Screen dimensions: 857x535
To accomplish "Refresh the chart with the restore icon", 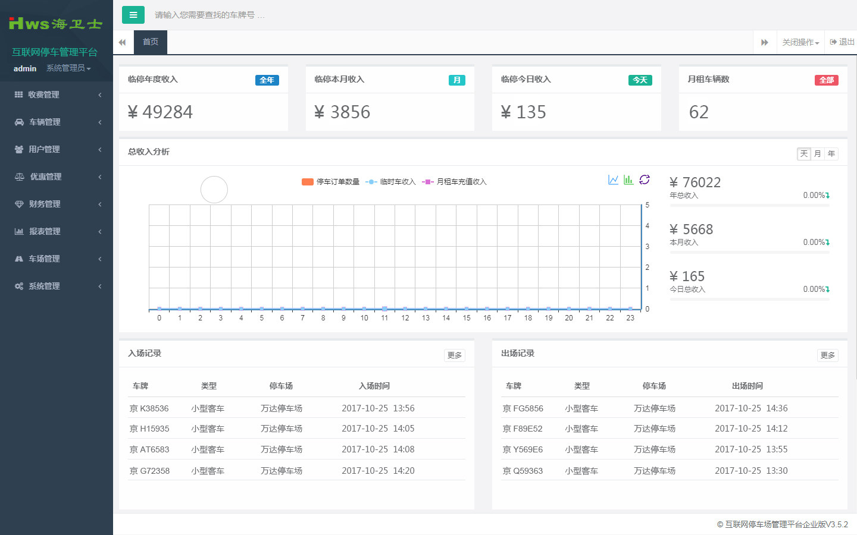I will 645,180.
